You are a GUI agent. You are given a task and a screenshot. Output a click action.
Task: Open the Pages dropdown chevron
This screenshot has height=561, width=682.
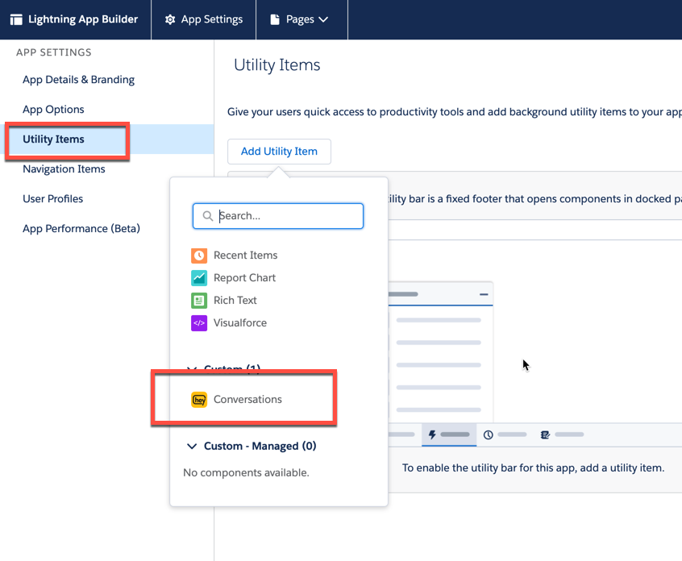[x=323, y=19]
